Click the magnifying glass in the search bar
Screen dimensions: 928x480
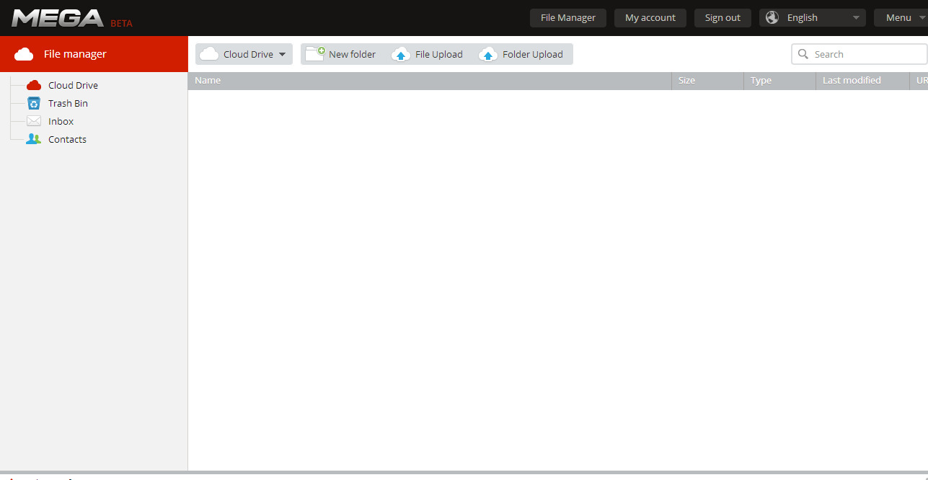point(803,53)
